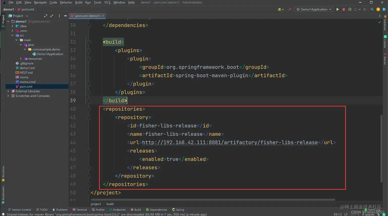Image resolution: width=388 pixels, height=216 pixels.
Task: Open the Codota side panel
Action: pos(385,42)
